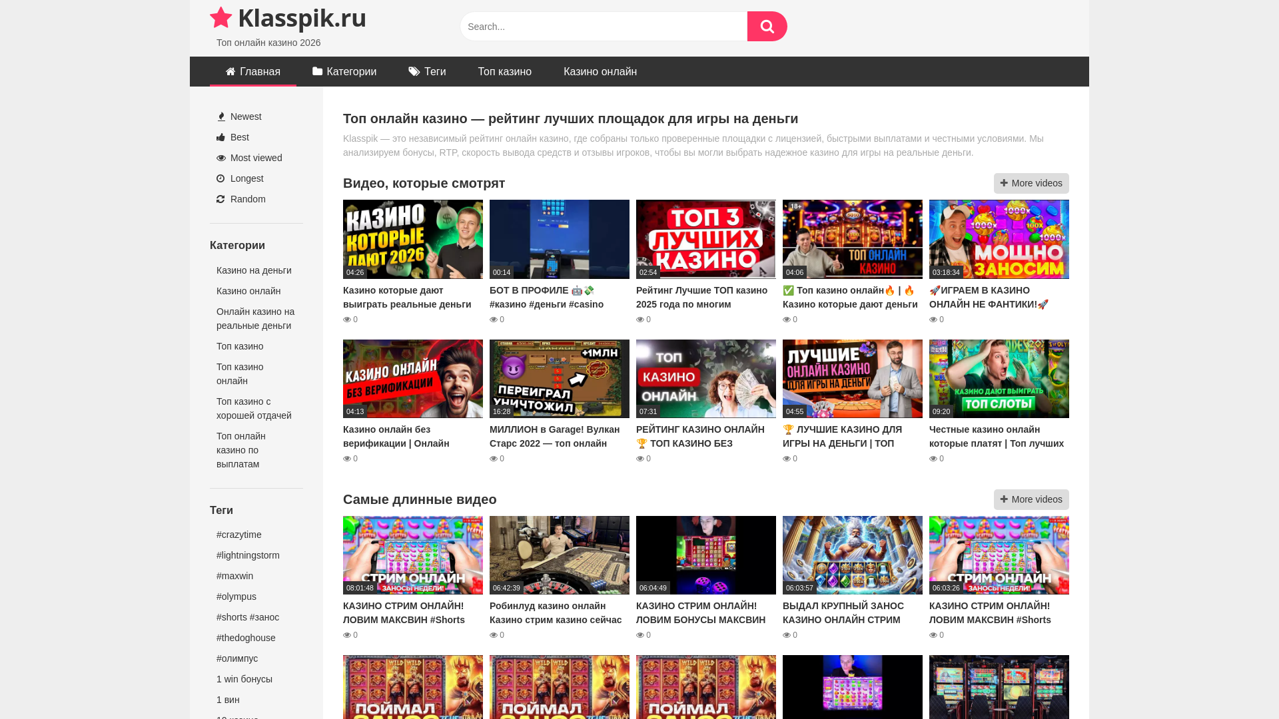Screen dimensions: 1279x719
Task: Open title МИЛЛИОН в Garage! Вулкан Старс
Action: tap(554, 437)
